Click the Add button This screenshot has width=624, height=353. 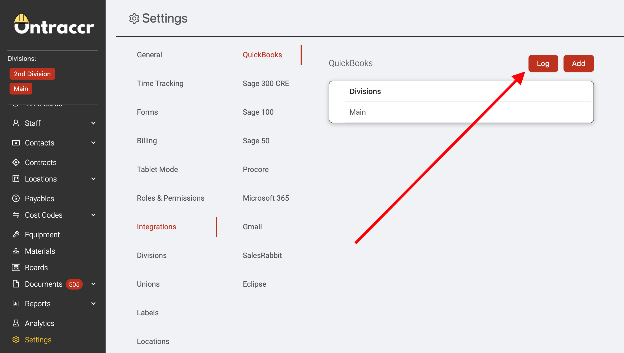tap(579, 63)
